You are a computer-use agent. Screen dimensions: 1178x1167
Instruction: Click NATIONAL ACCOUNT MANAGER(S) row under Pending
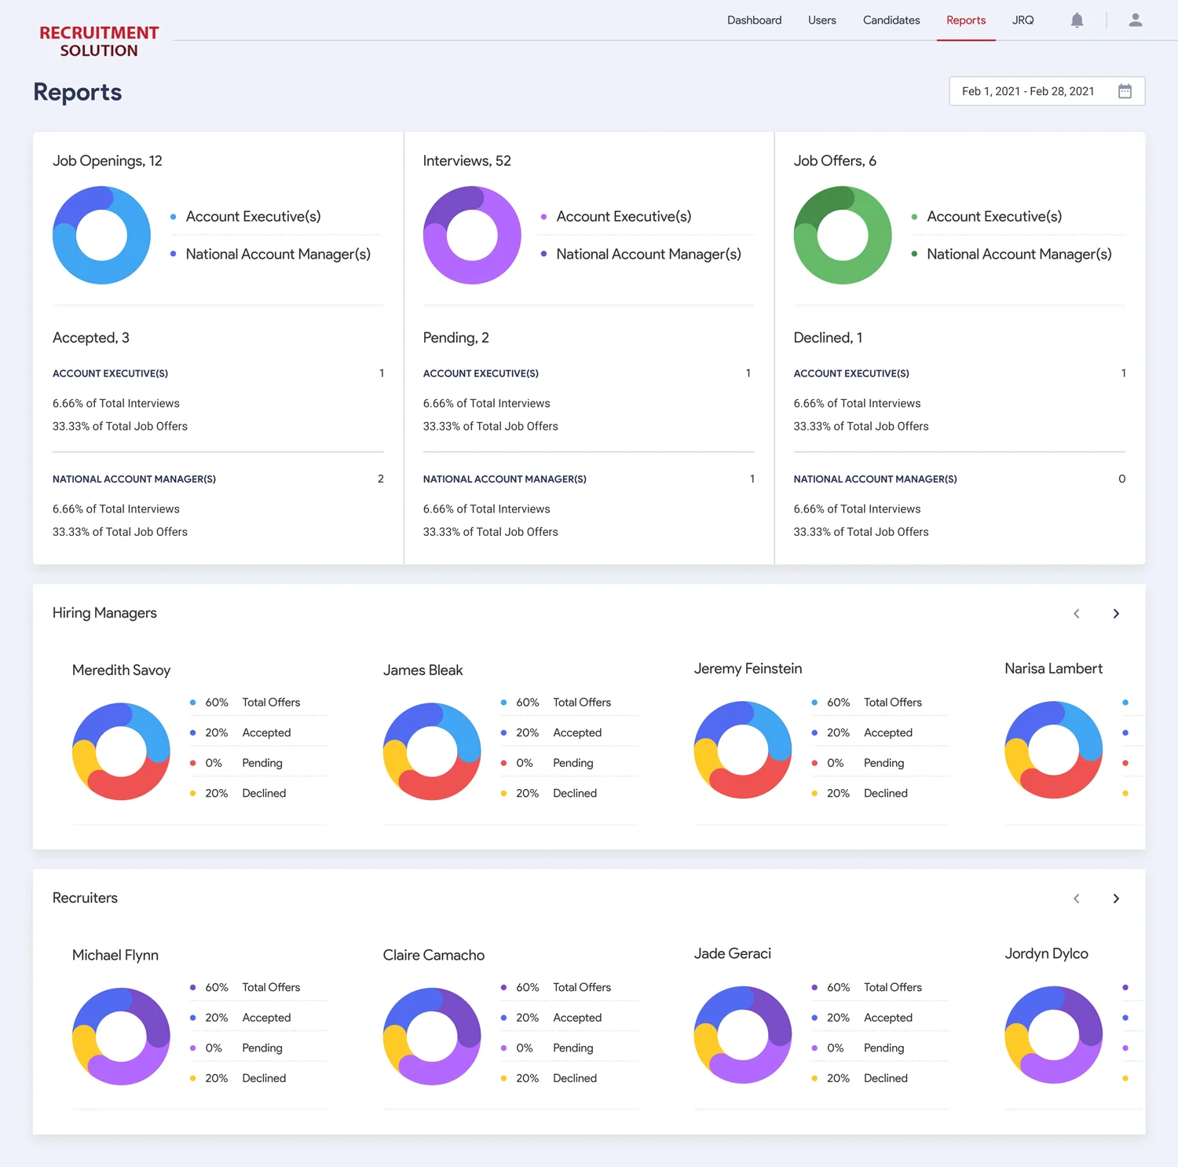(x=587, y=479)
